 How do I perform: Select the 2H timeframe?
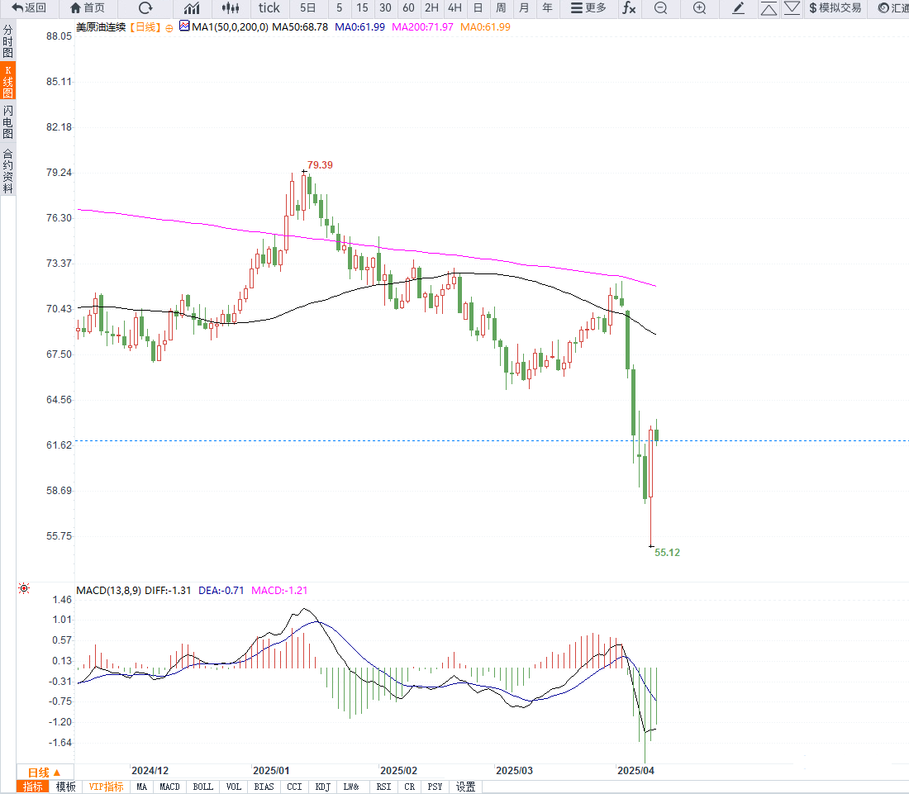431,8
